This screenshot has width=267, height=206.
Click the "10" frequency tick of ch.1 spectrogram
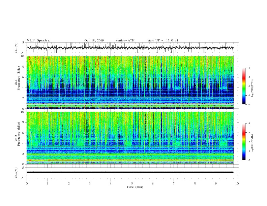pos(23,56)
